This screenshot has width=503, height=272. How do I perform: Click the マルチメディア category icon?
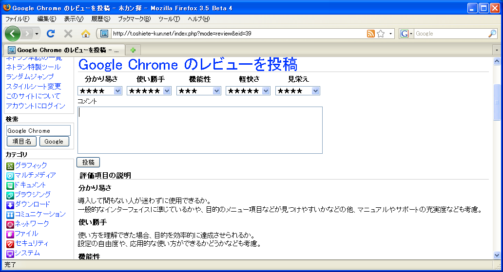click(x=10, y=176)
